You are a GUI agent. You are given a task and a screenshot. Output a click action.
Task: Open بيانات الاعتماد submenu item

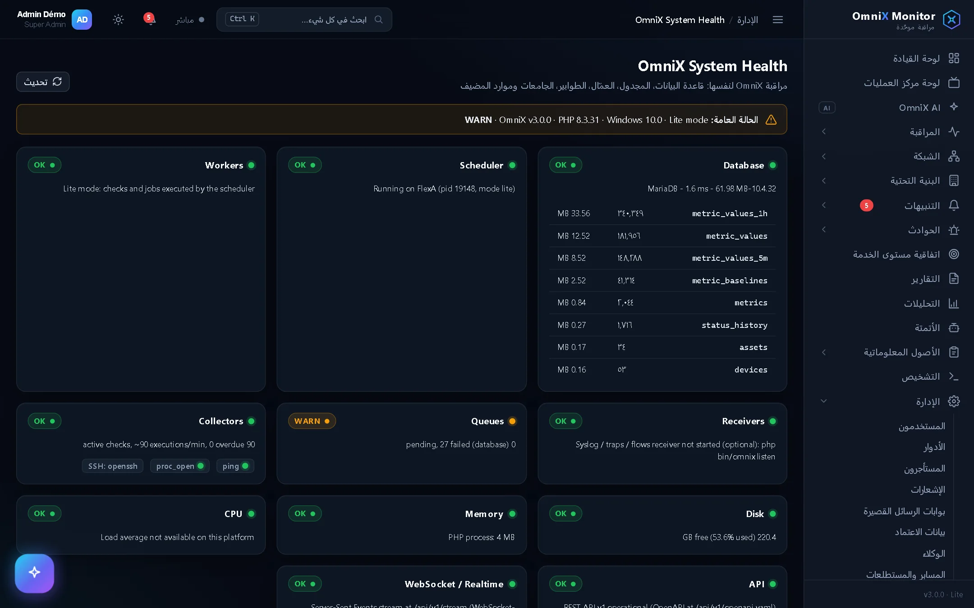(x=920, y=532)
